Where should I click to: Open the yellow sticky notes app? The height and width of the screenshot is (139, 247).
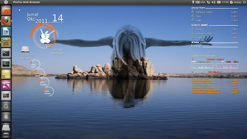(x=6, y=74)
